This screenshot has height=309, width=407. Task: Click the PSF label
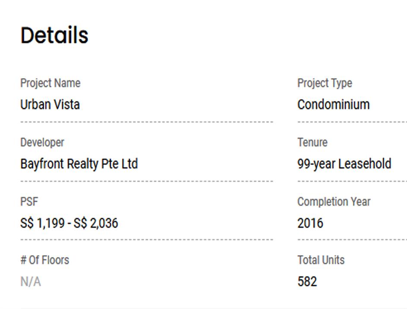29,202
